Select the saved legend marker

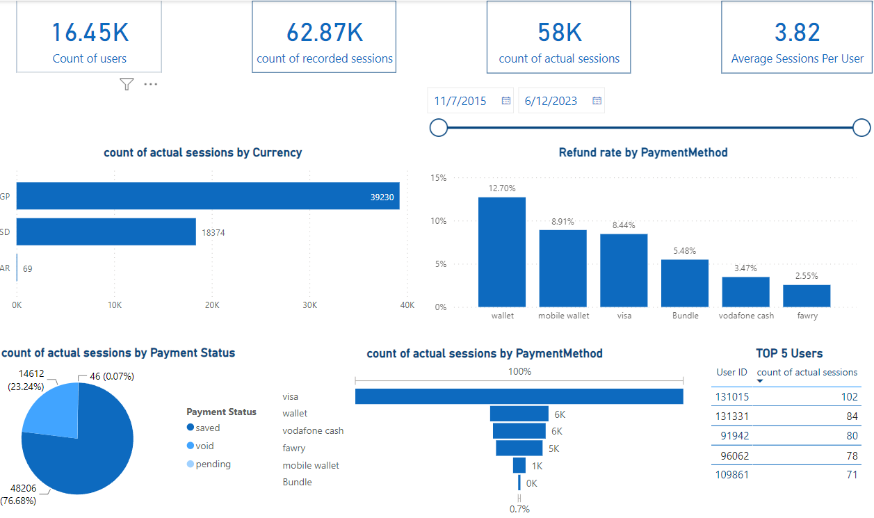pyautogui.click(x=191, y=428)
